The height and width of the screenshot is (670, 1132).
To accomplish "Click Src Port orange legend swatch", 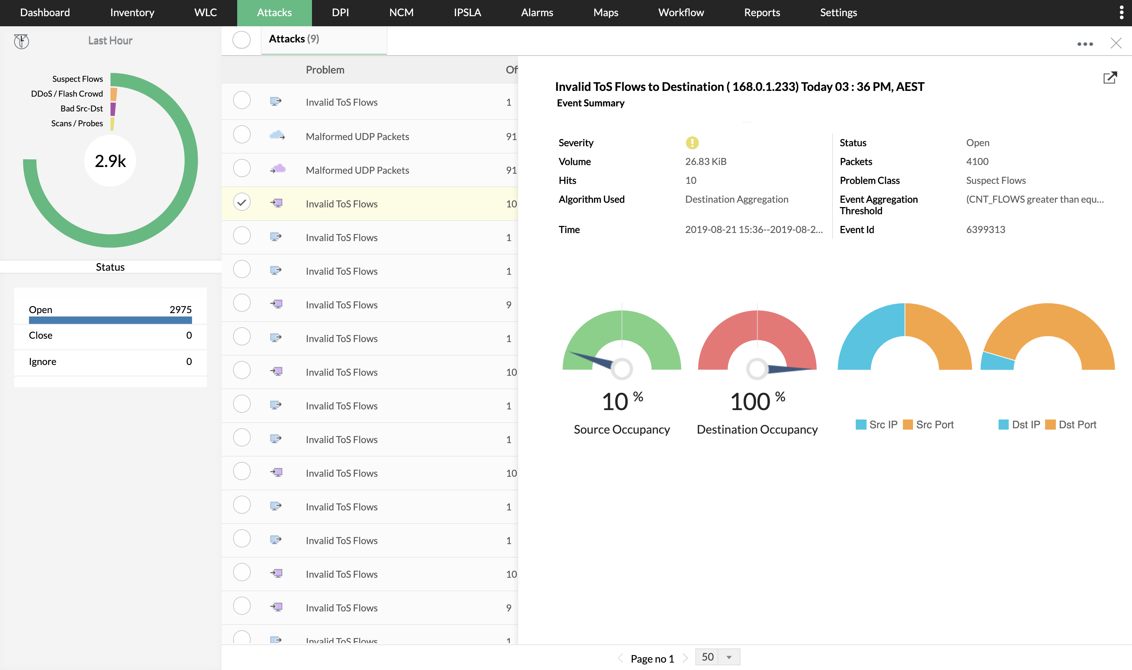I will pyautogui.click(x=908, y=425).
